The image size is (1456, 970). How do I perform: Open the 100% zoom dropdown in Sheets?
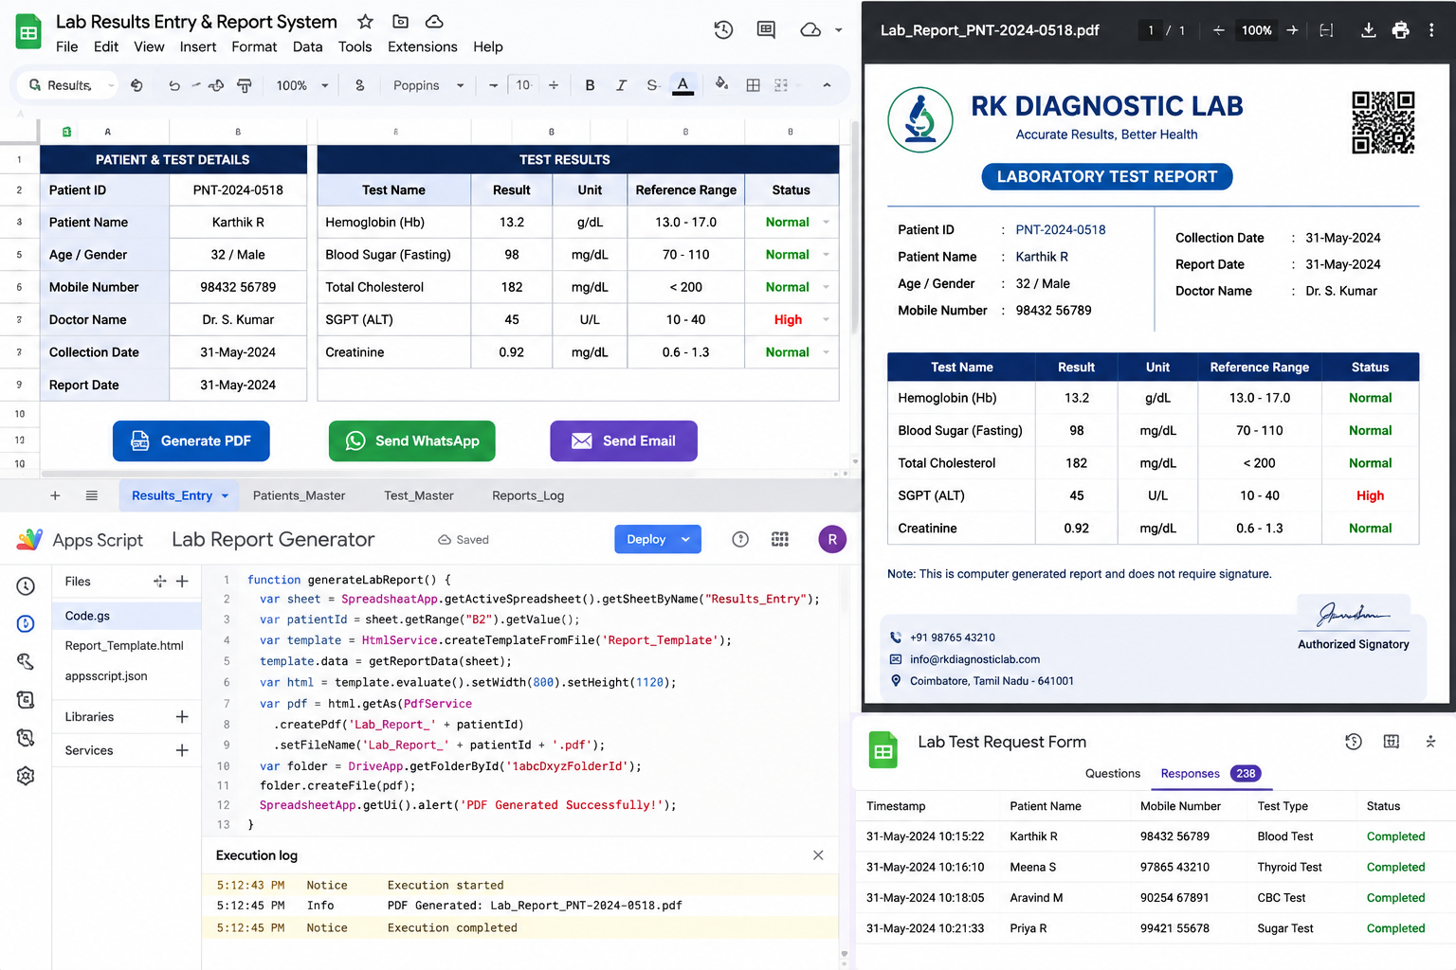pyautogui.click(x=302, y=85)
